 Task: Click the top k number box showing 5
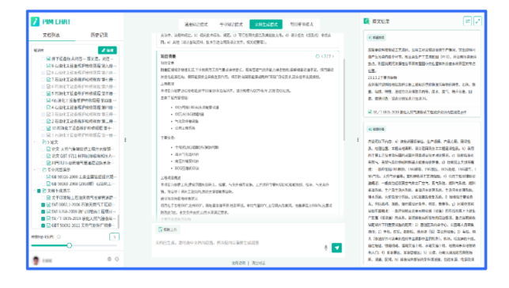(114, 237)
